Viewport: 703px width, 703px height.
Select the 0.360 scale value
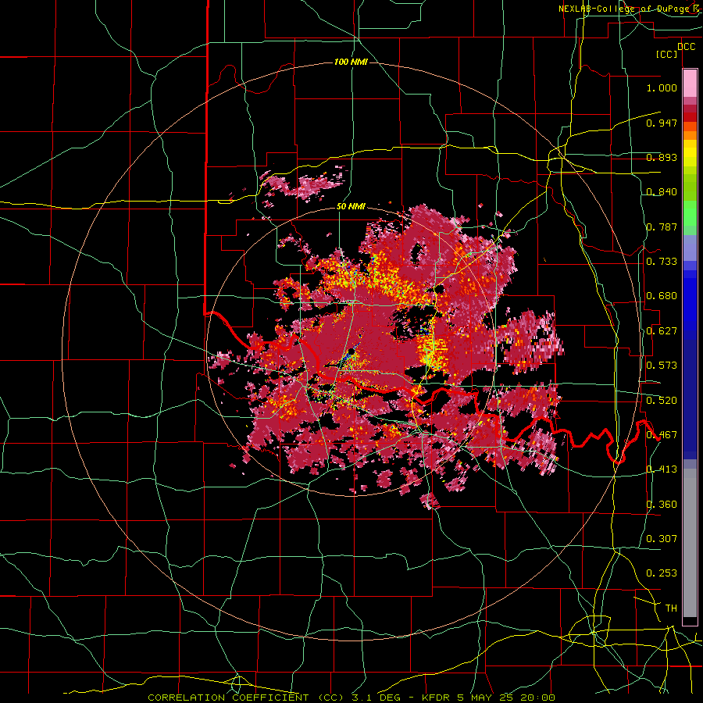tap(662, 505)
